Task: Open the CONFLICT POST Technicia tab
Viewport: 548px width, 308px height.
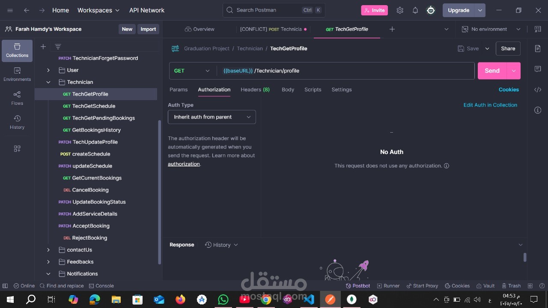Action: 273,29
